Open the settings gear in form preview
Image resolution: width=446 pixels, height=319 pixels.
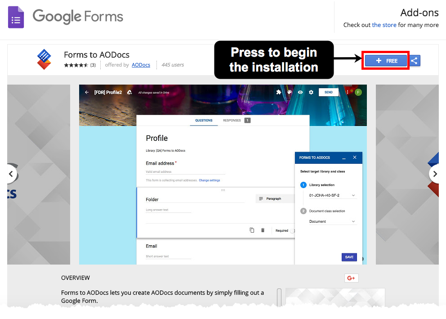pos(311,92)
